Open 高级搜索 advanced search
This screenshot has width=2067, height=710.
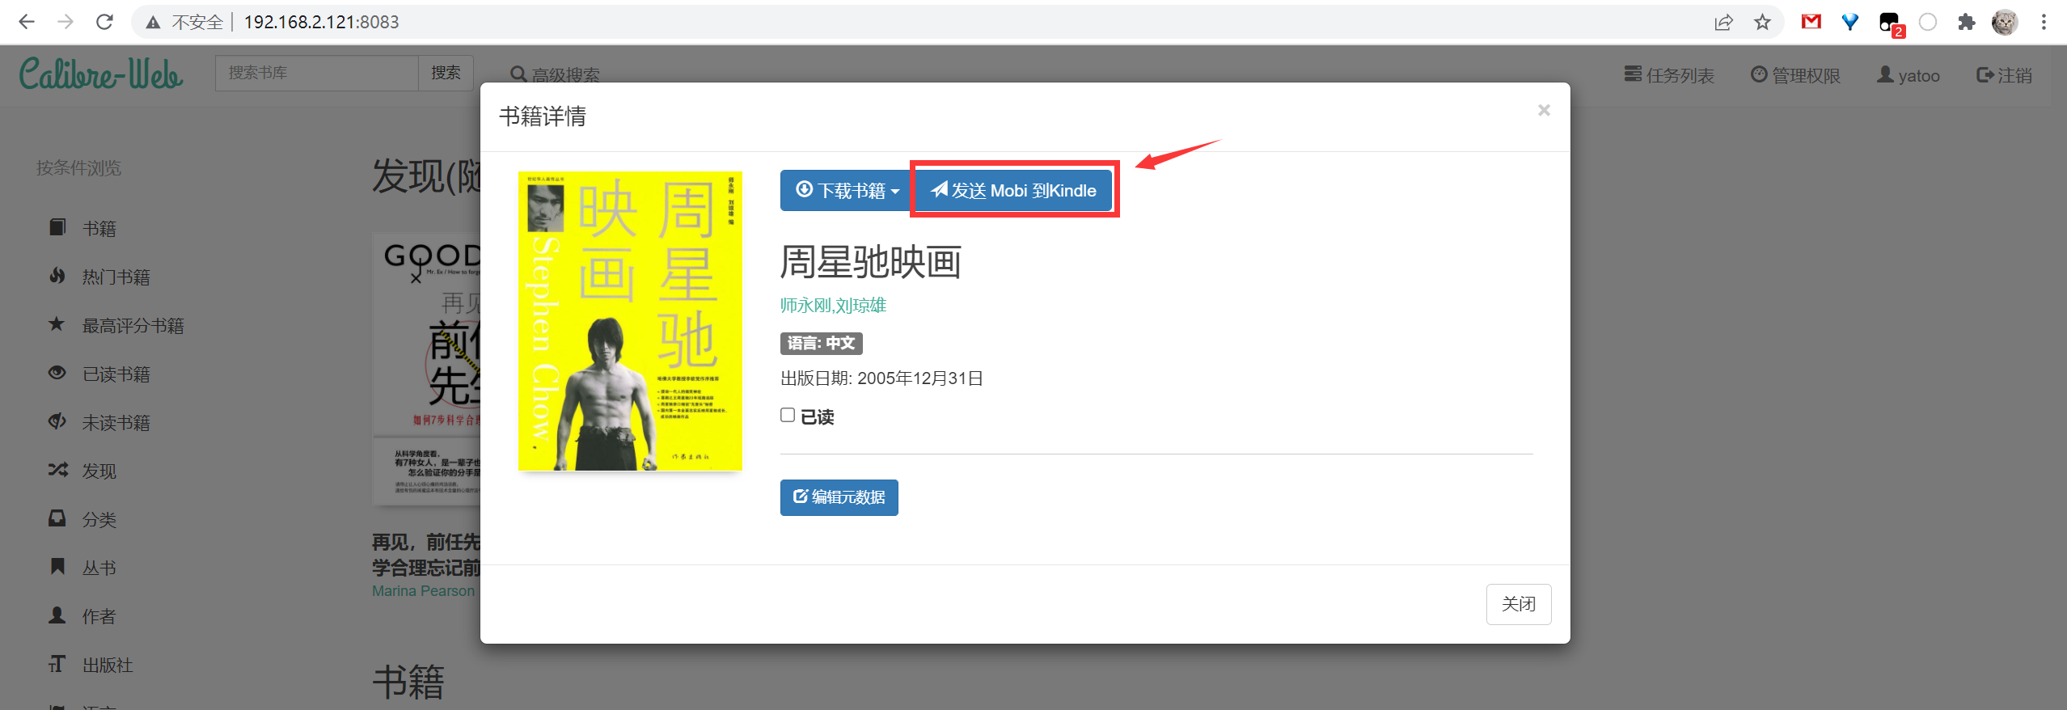(555, 74)
